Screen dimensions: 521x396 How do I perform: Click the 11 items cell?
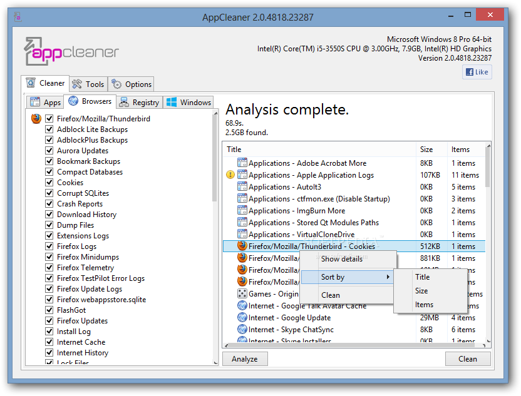(465, 175)
